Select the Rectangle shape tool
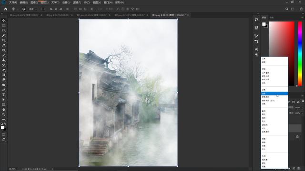Image resolution: width=305 pixels, height=171 pixels. (x=3, y=104)
